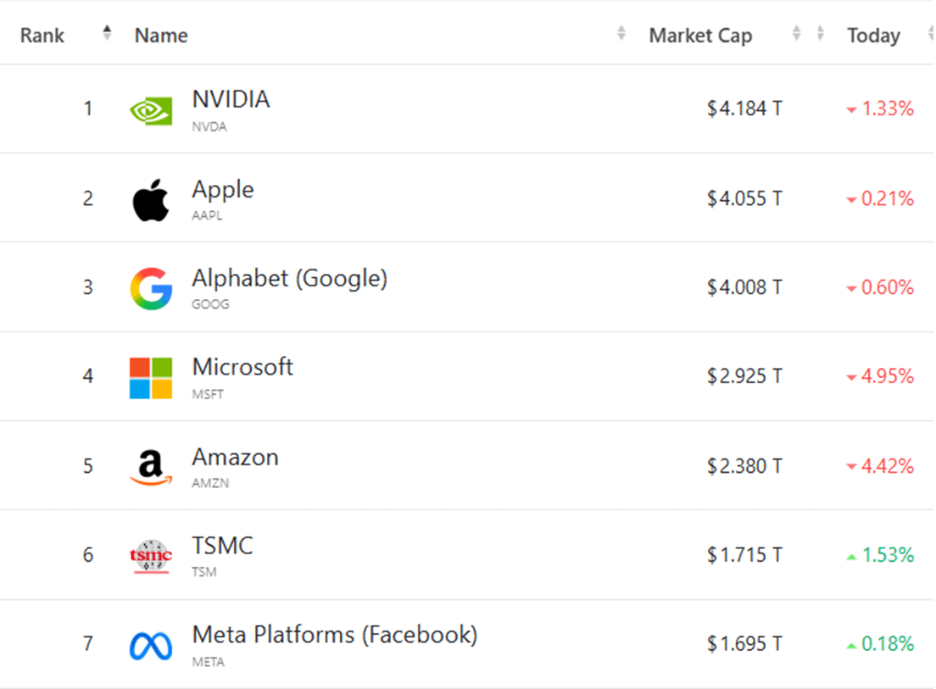936x689 pixels.
Task: Sort using the Name column arrows
Action: pyautogui.click(x=621, y=33)
